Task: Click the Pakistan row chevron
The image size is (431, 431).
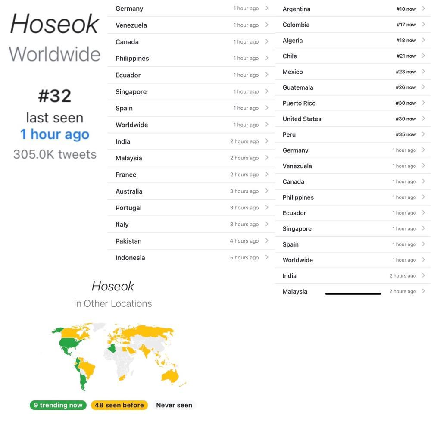Action: [x=267, y=241]
